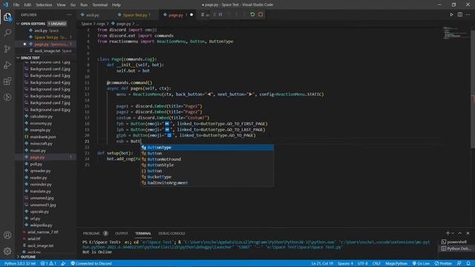
Task: Open the notifications bell in status bar
Action: 468,263
